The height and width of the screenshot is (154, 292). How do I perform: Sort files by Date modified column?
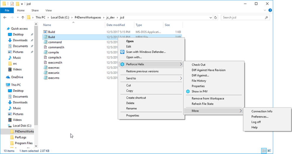point(116,25)
